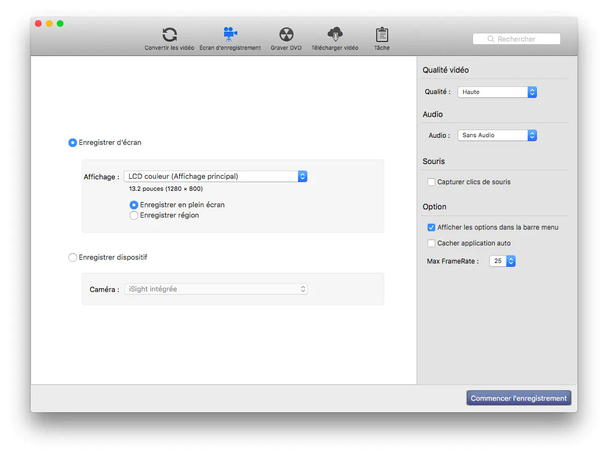
Task: Uncheck Afficher les options dans la barre menu
Action: 431,227
